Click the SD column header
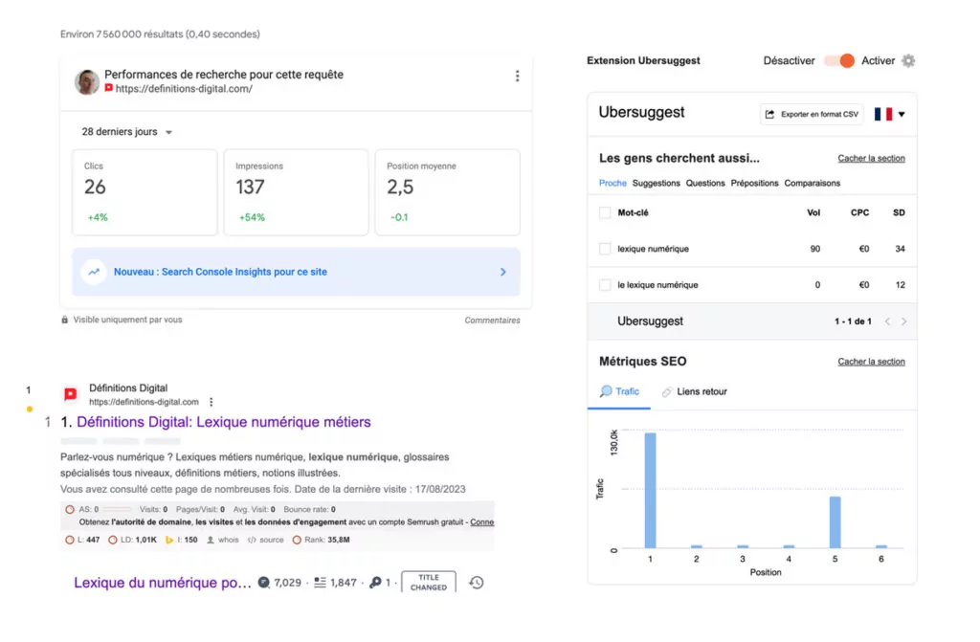Viewport: 980px width, 642px height. point(899,212)
